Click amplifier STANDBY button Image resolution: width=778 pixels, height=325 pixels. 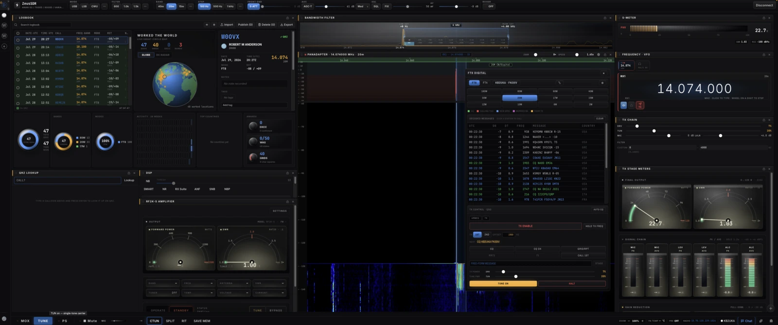click(x=181, y=310)
